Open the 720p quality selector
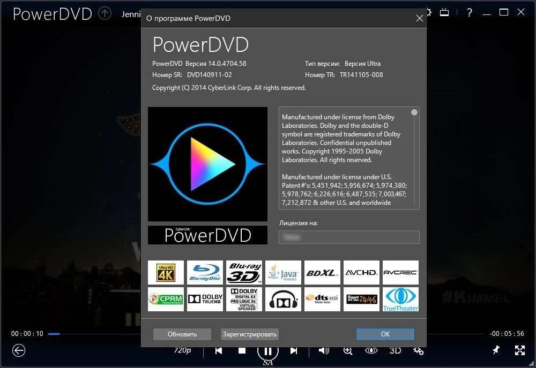536x368 pixels. [x=183, y=350]
